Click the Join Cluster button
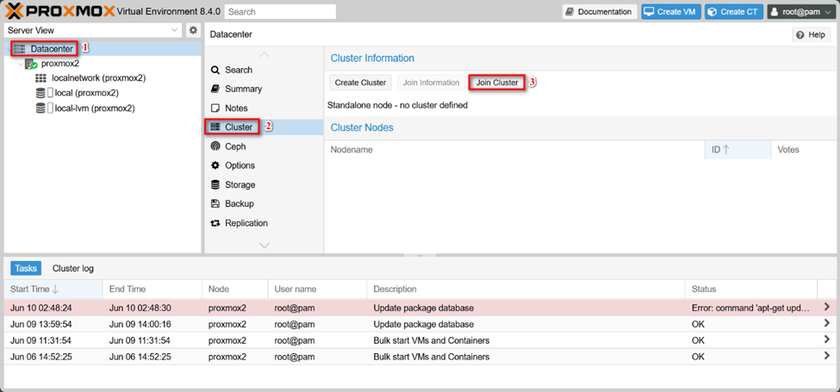 [x=497, y=83]
